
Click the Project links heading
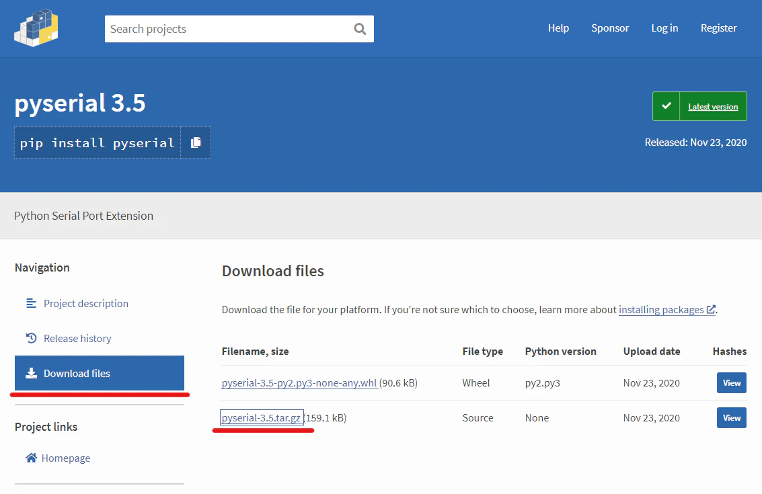(x=46, y=427)
